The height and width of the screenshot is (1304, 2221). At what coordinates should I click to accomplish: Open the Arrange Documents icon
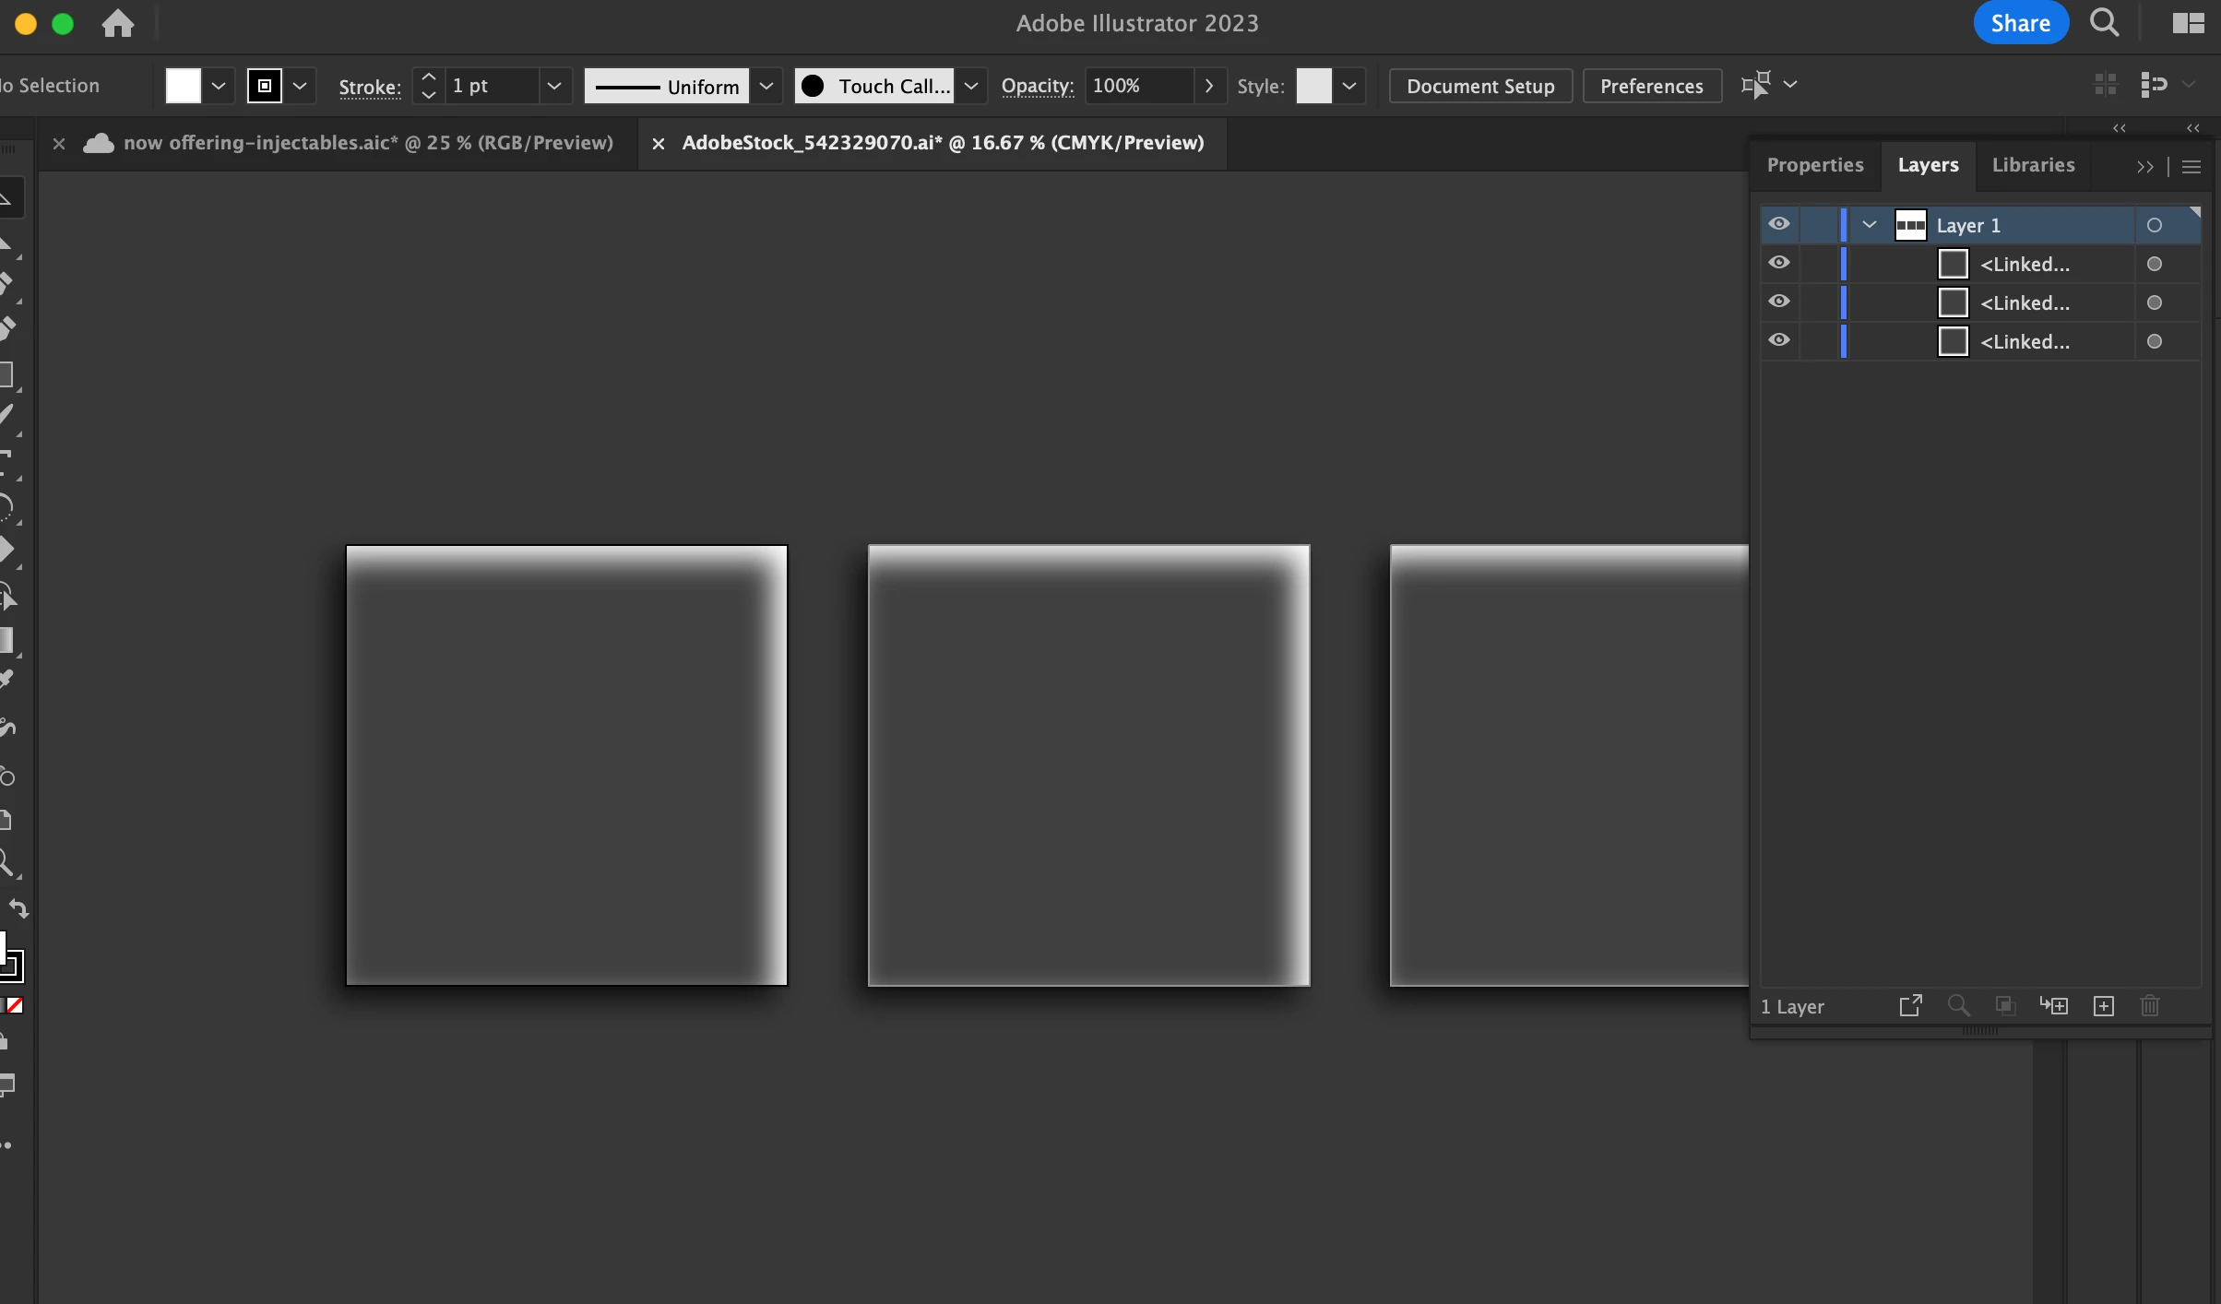tap(2188, 23)
